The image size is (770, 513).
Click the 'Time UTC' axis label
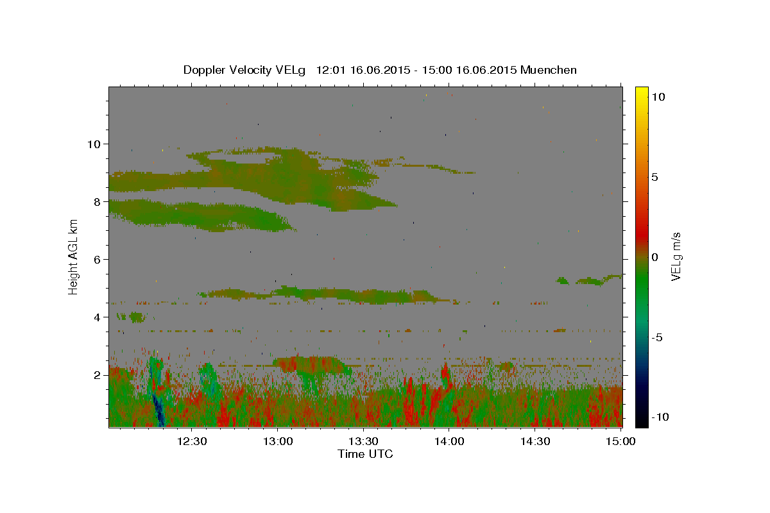[x=365, y=454]
